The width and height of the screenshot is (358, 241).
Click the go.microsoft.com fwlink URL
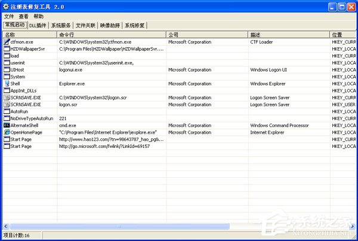tap(104, 146)
